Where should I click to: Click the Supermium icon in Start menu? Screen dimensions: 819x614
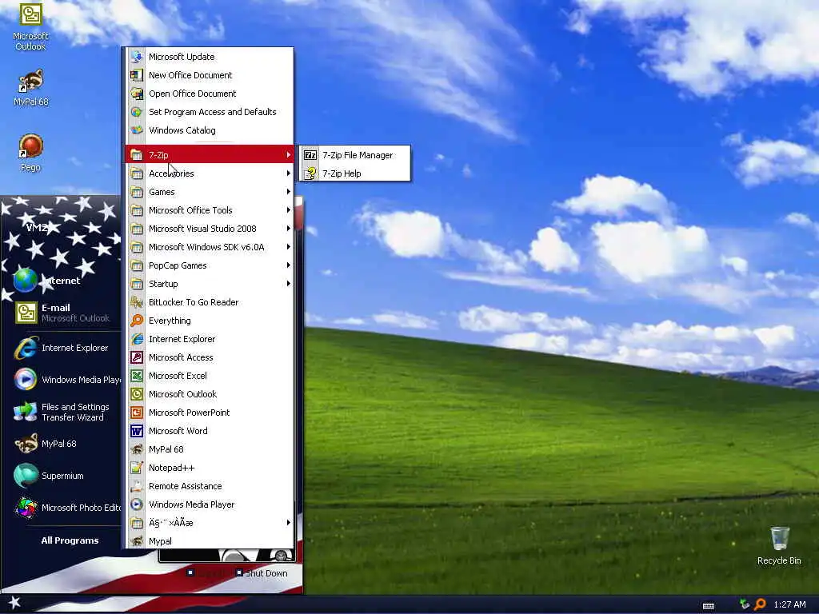coord(26,475)
